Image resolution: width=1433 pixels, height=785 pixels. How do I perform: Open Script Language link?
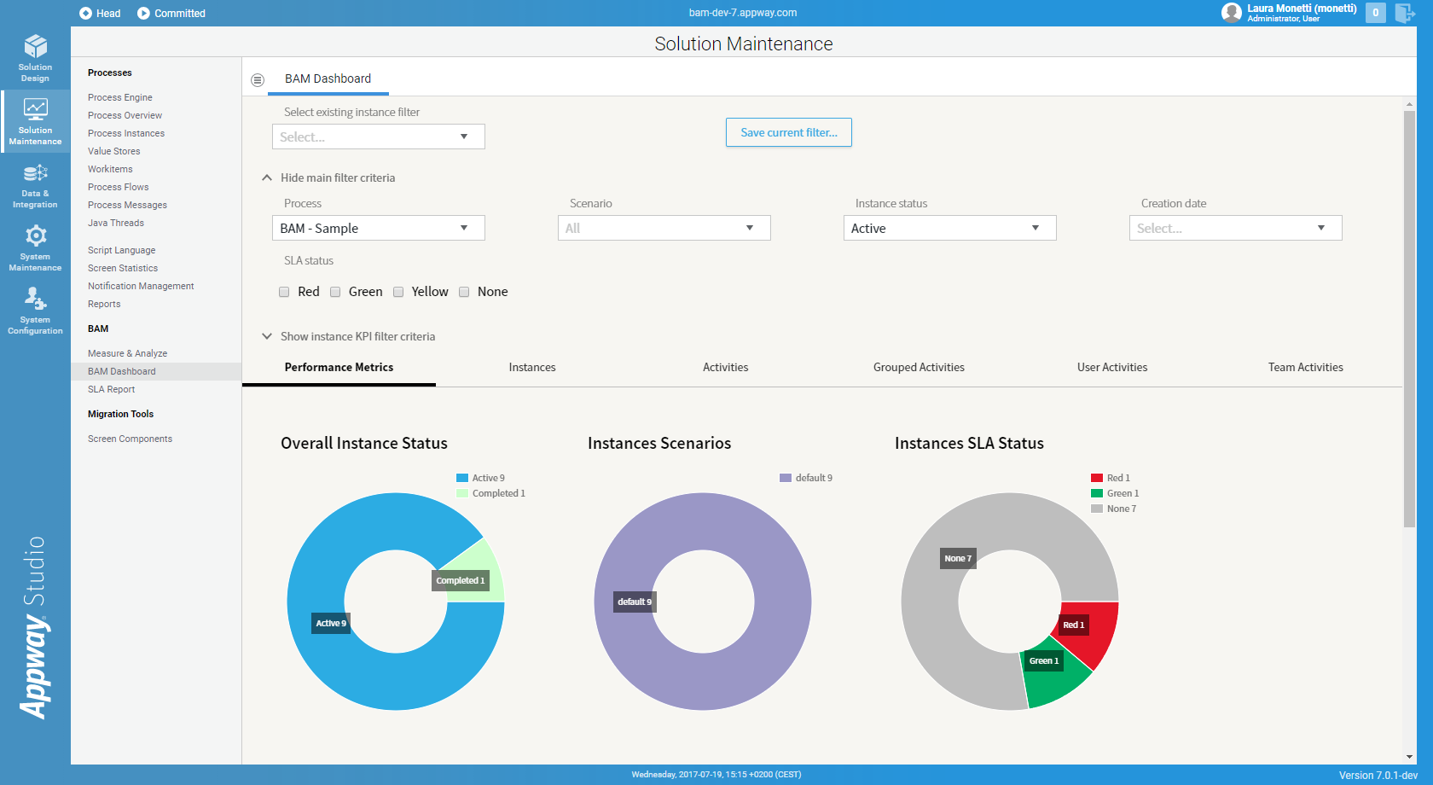tap(122, 250)
